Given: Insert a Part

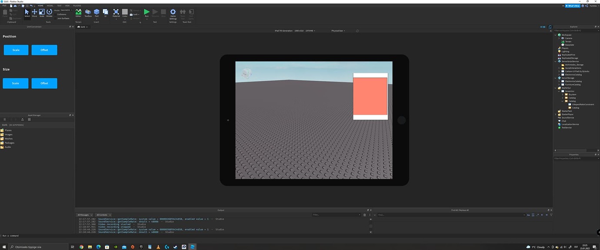Looking at the screenshot, I should (x=97, y=13).
